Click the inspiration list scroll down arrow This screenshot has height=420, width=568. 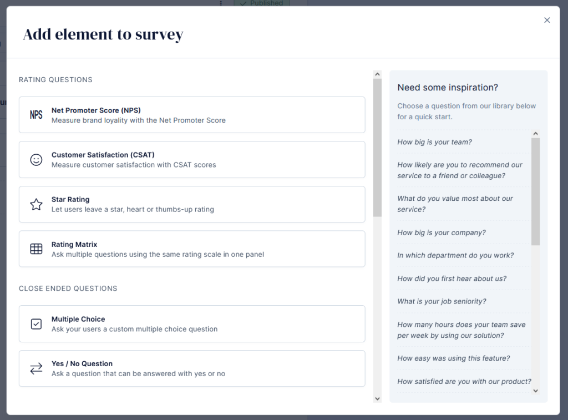click(x=535, y=391)
